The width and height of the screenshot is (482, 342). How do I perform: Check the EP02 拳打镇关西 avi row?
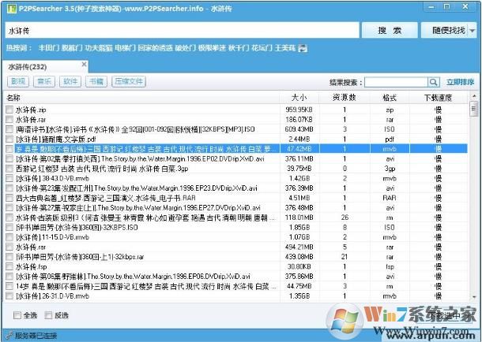(9, 158)
